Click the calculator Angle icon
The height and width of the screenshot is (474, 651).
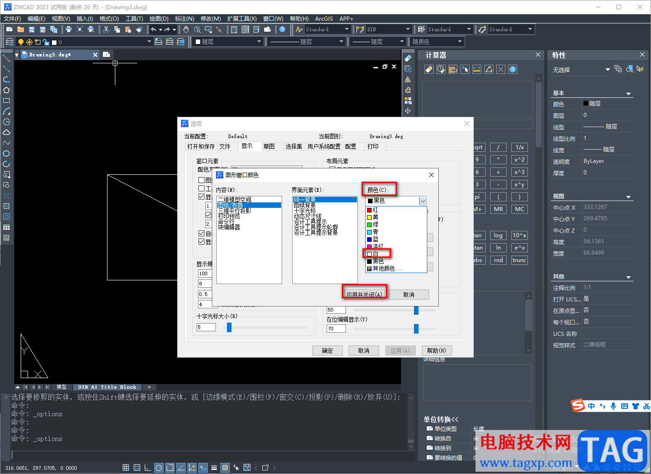coord(489,69)
